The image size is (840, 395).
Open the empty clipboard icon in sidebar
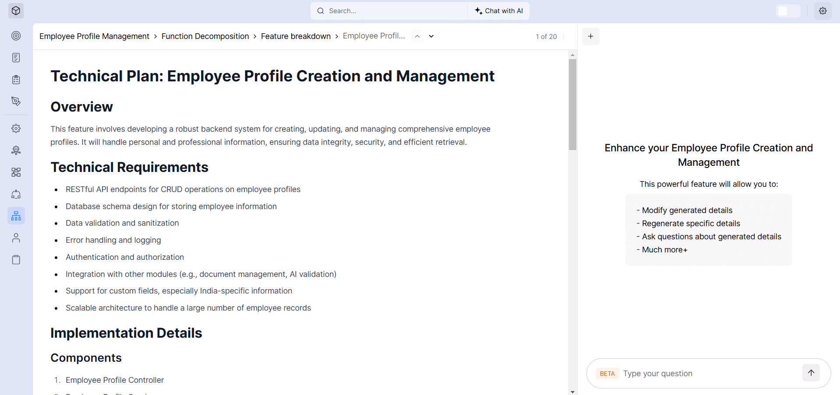click(16, 260)
